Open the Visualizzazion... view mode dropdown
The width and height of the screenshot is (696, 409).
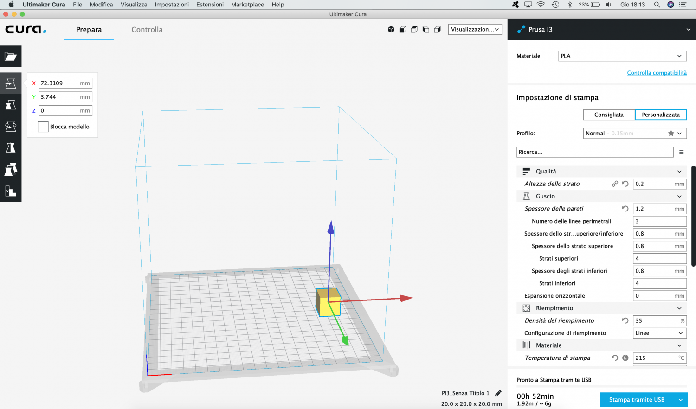pyautogui.click(x=475, y=30)
